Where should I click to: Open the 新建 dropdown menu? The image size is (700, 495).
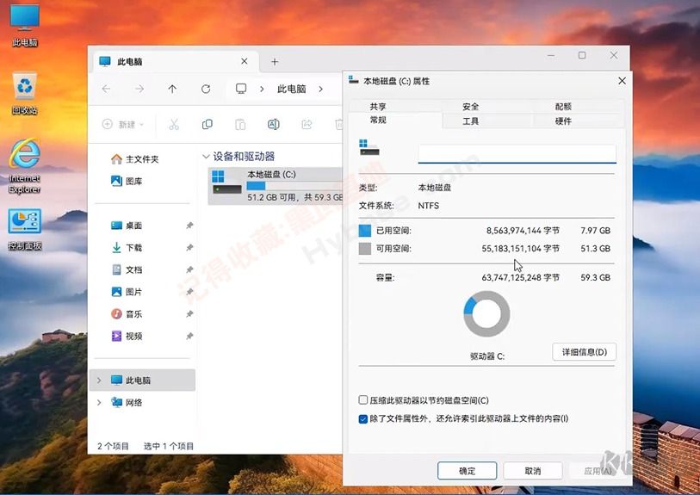pos(123,124)
